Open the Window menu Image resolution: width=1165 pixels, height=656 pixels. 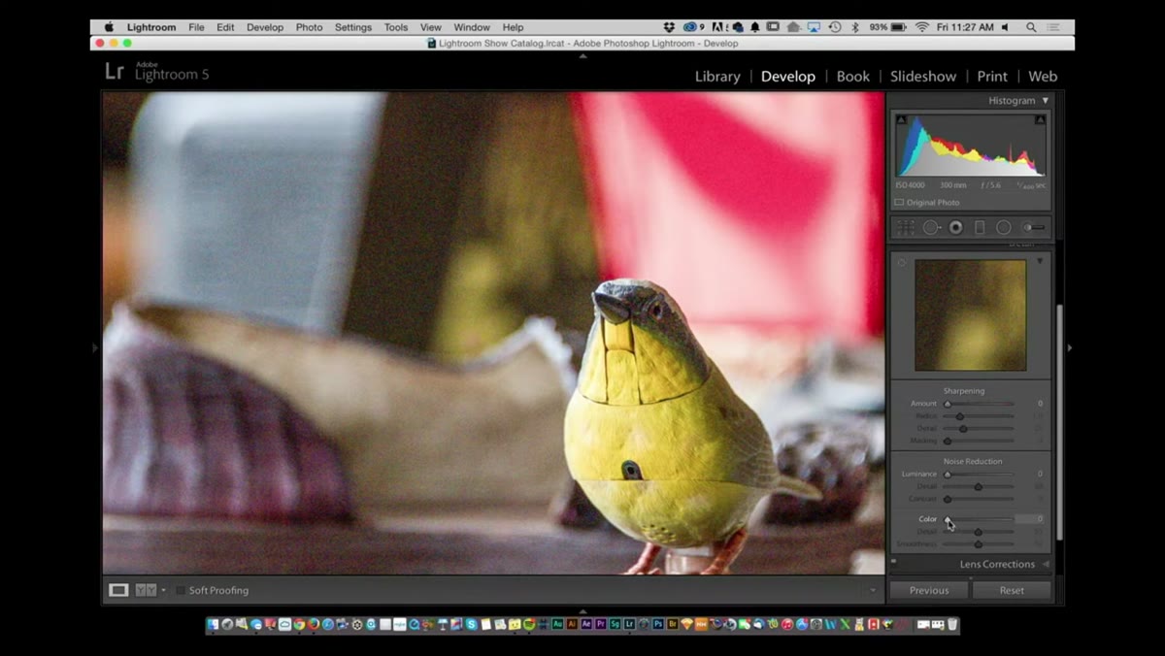pyautogui.click(x=472, y=27)
